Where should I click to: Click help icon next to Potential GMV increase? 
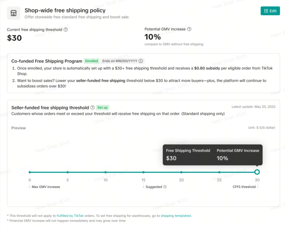tap(189, 29)
